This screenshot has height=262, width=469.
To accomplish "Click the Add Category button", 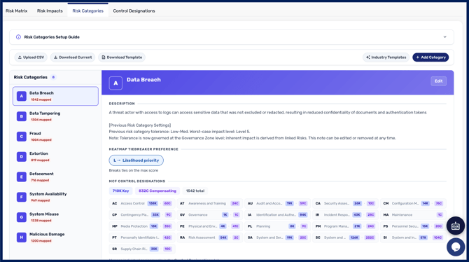I will (x=430, y=57).
